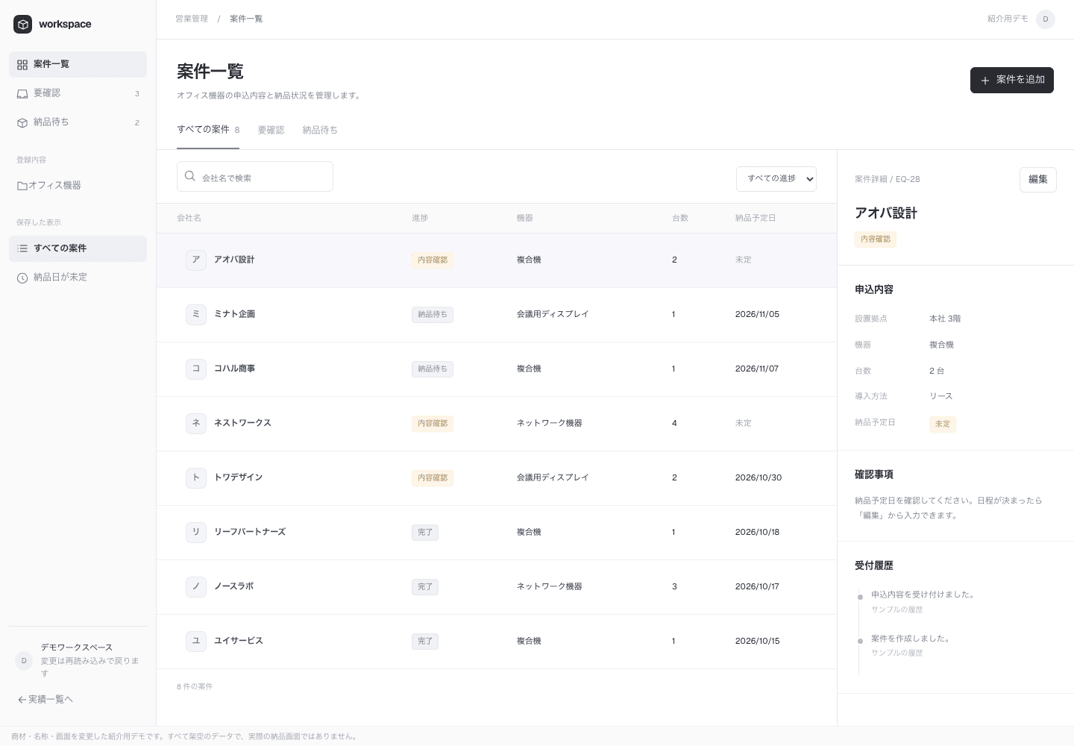Screen dimensions: 1074x746
Task: Click the 内容確認 badge for トワデザイン
Action: [433, 478]
